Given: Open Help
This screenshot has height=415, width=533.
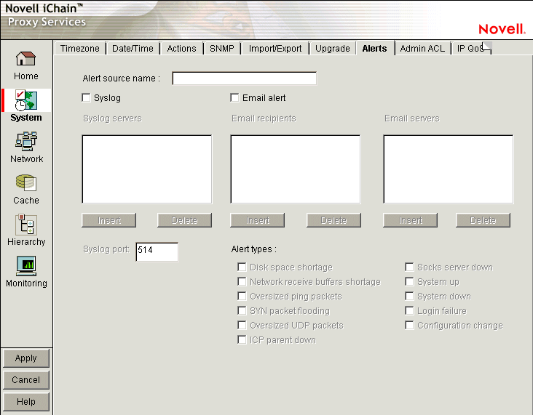Looking at the screenshot, I should [25, 401].
